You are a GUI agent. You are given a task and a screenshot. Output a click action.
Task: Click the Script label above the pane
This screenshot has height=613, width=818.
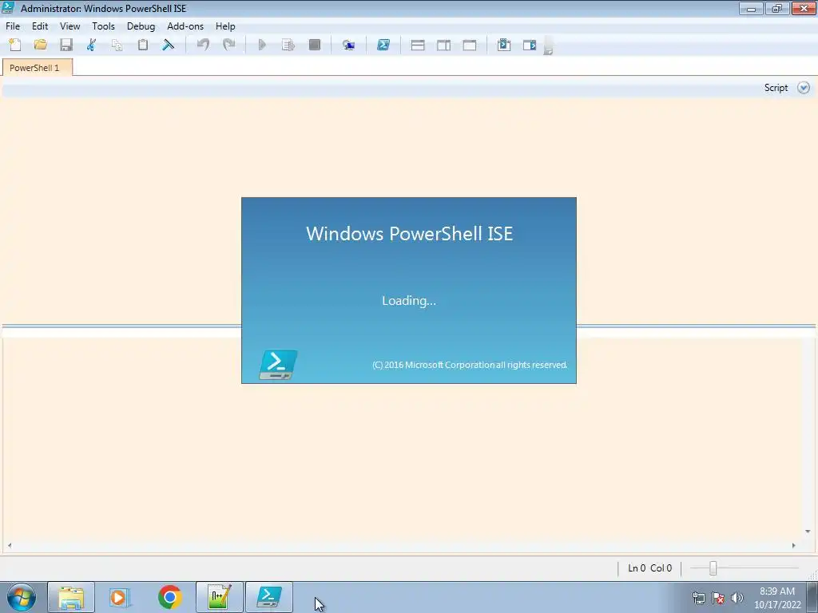click(x=776, y=88)
